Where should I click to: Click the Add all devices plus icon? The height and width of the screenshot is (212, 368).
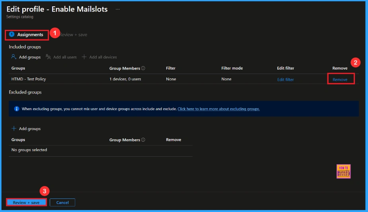84,57
